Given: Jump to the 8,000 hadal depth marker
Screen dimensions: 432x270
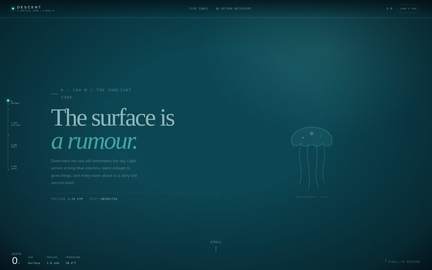Looking at the screenshot, I should click(x=14, y=167).
